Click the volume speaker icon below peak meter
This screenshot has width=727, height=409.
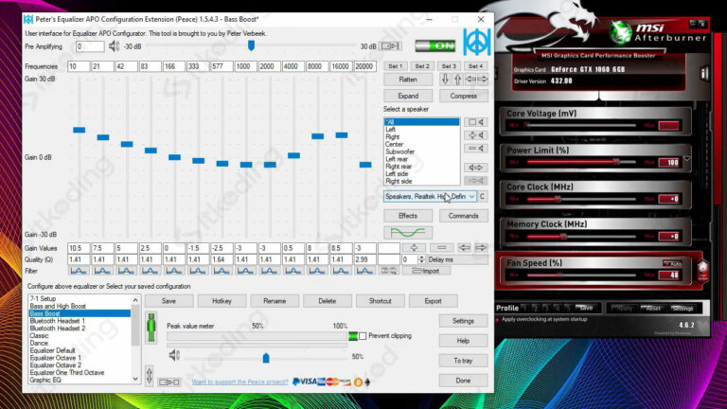[173, 356]
